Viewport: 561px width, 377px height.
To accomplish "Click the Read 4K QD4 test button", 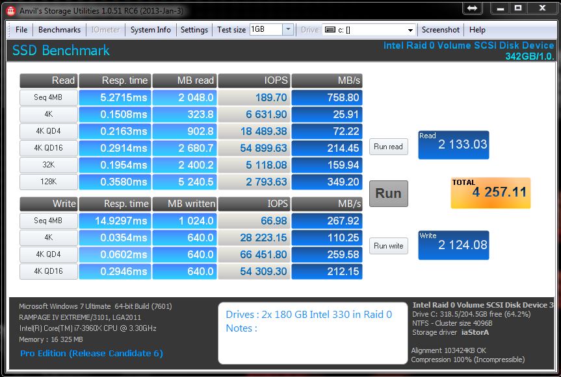I will [x=48, y=131].
